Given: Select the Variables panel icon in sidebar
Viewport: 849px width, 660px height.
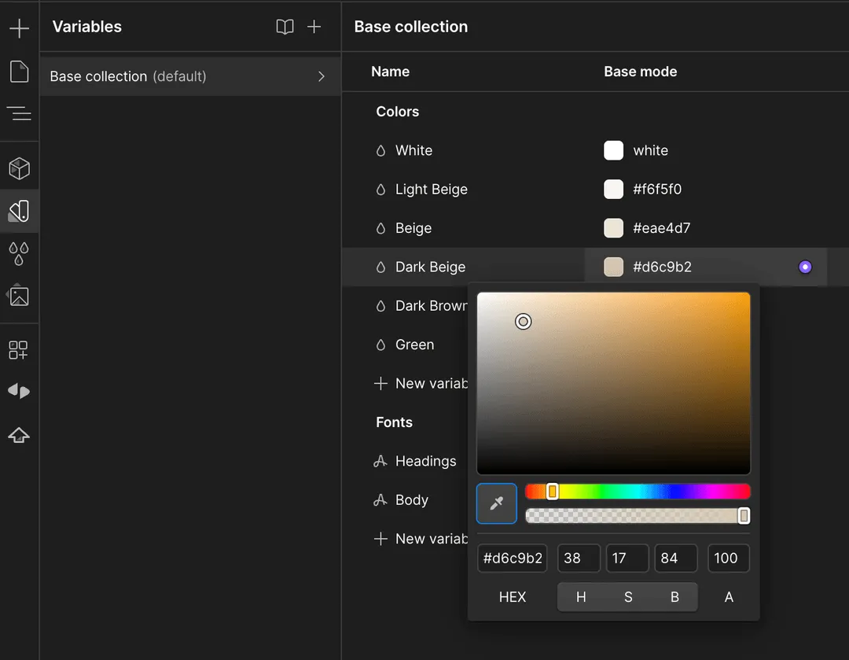Looking at the screenshot, I should pyautogui.click(x=19, y=212).
